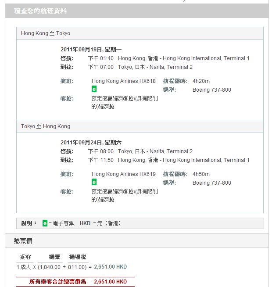
Task: Click the 下午 11:50 arrival time
Action: coord(101,160)
